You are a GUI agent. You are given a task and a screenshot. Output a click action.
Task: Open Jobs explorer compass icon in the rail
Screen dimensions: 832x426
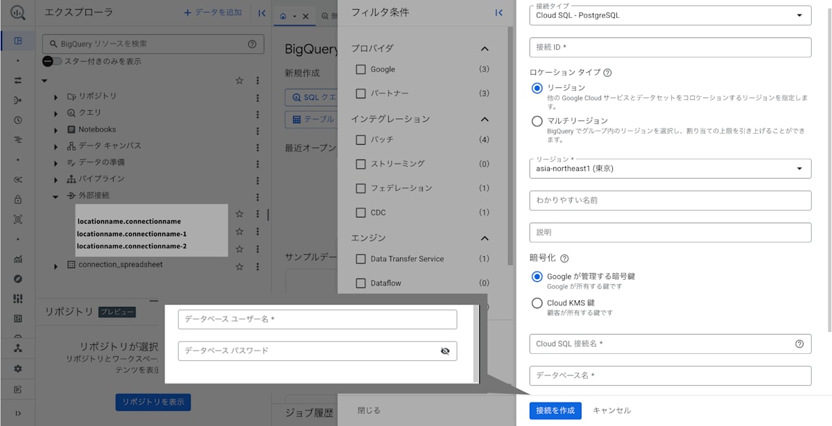[18, 278]
